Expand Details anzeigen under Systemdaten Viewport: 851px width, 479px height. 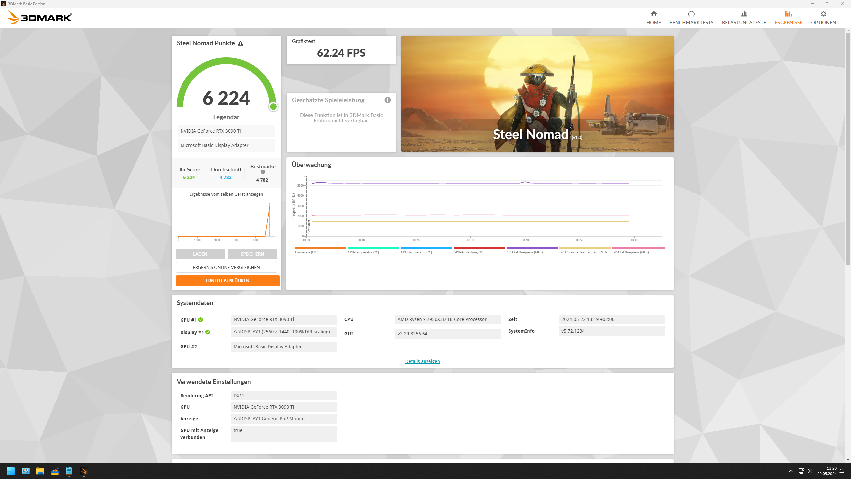pos(422,361)
